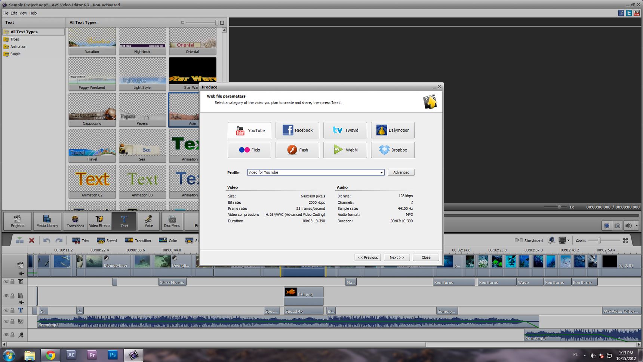Select the Text panel button

[x=124, y=221]
